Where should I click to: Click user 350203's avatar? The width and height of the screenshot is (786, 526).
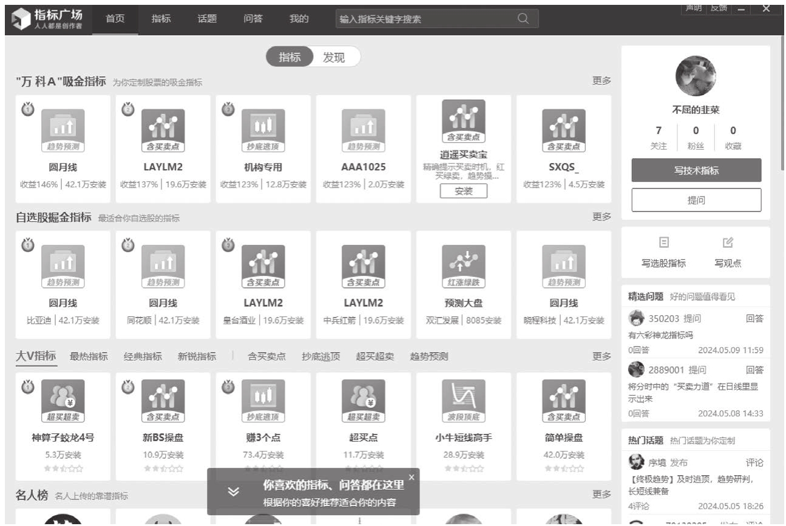(x=636, y=318)
